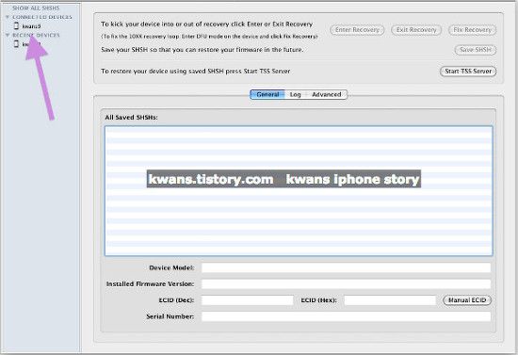This screenshot has height=355, width=518.
Task: Click the phone icon next to connected kwans9
Action: (16, 25)
